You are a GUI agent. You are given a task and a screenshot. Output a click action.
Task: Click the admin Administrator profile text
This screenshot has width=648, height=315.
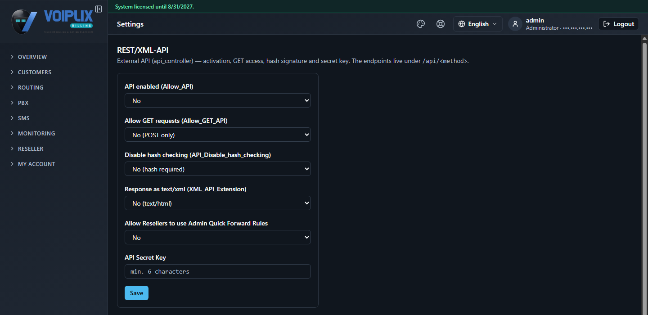[x=559, y=24]
